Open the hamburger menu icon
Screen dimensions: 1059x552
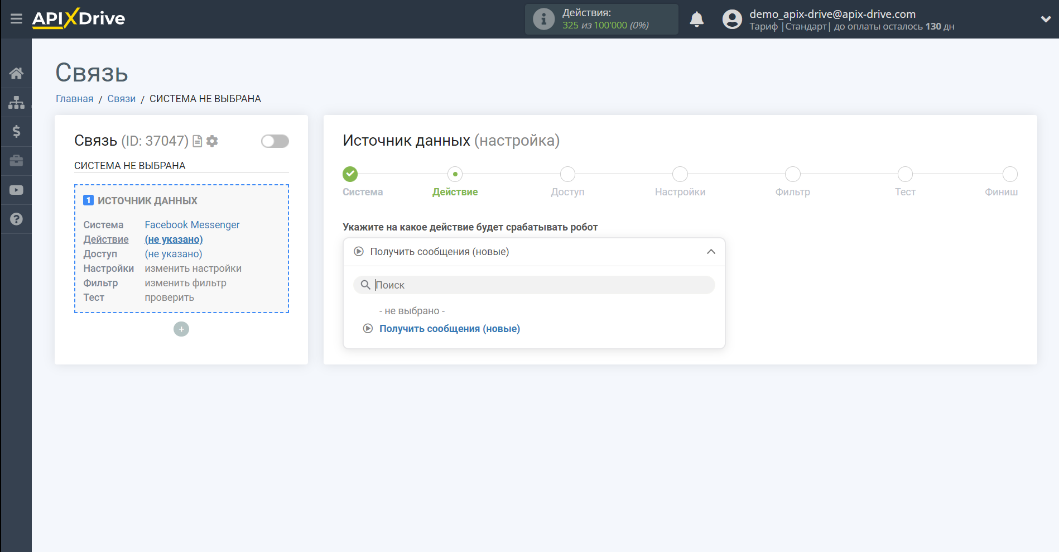[16, 19]
